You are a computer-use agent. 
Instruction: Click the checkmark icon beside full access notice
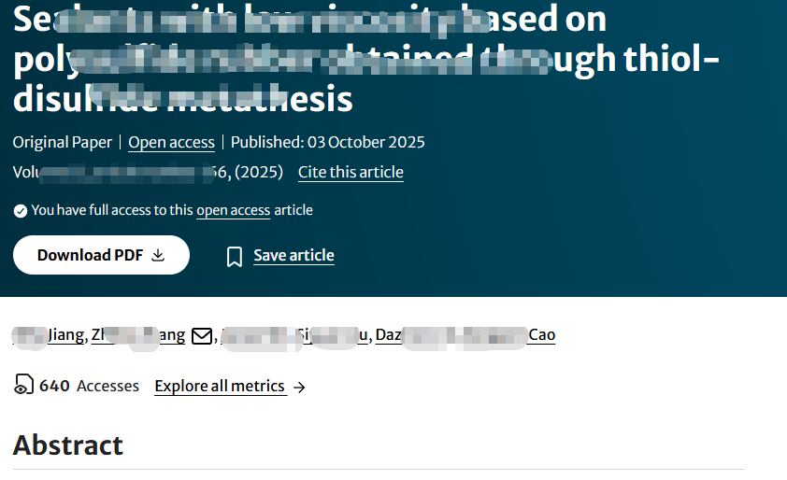tap(21, 211)
